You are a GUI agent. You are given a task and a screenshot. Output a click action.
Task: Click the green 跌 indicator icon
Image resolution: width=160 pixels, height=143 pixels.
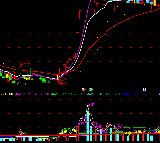click(x=91, y=90)
